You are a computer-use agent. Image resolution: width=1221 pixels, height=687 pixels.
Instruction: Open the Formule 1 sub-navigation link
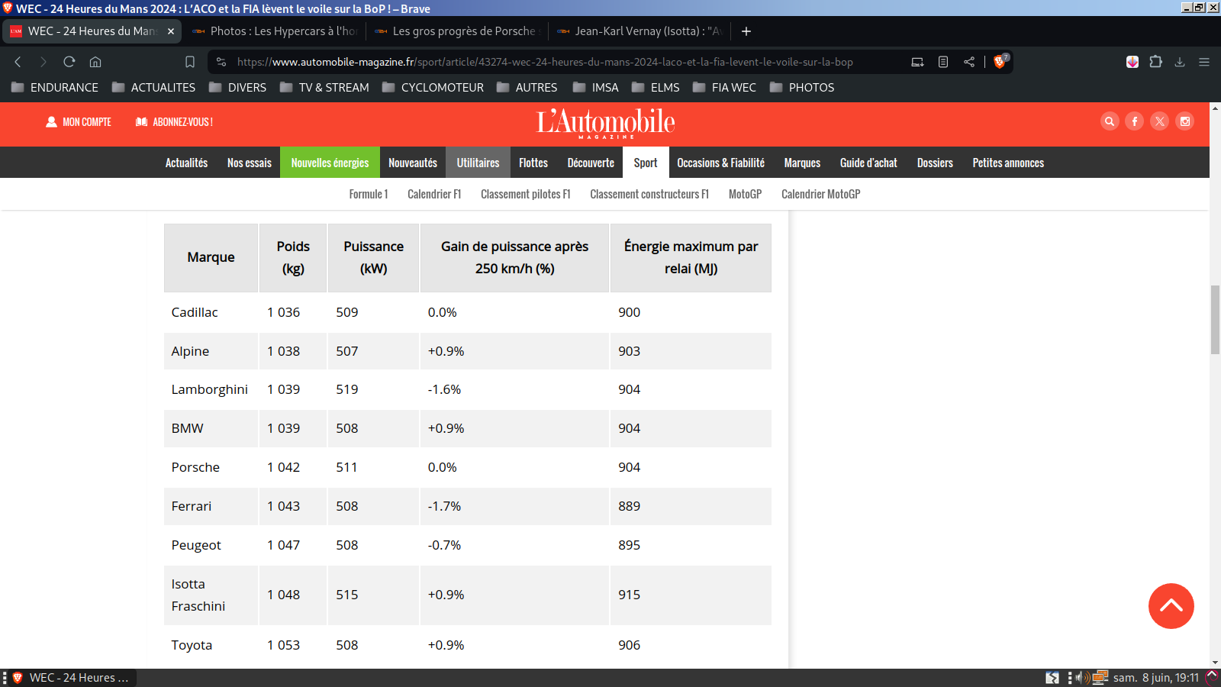[x=369, y=195]
